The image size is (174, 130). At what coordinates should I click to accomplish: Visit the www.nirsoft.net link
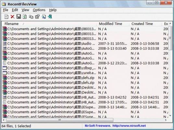pyautogui.click(x=129, y=126)
